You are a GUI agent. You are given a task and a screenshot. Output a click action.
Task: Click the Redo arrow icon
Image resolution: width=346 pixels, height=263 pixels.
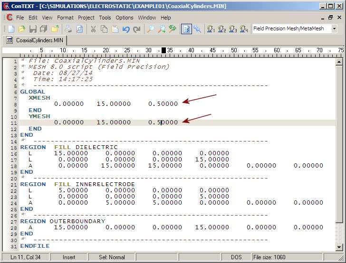(137, 29)
